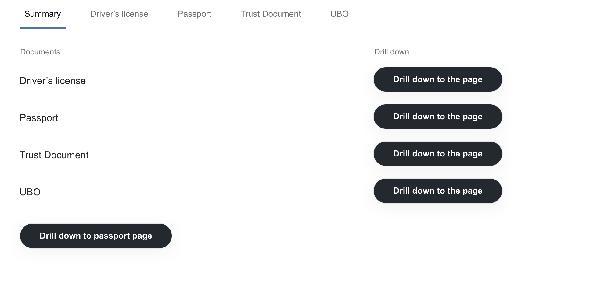Click the first button under Drill down header
Screen dimensions: 604x294
point(438,79)
